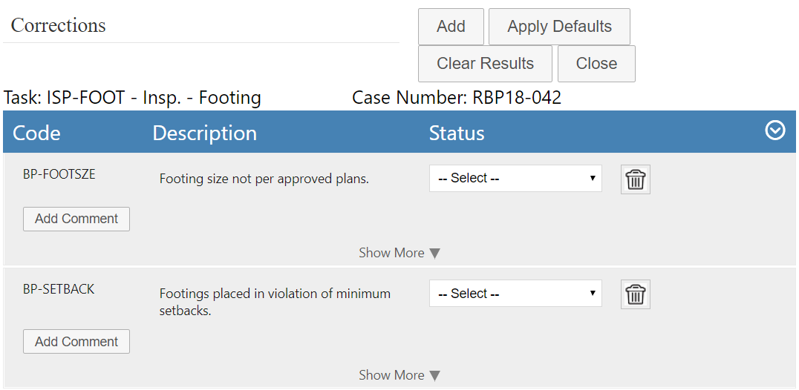This screenshot has height=390, width=799.
Task: Select the BP-SETBACK code label
Action: 59,289
